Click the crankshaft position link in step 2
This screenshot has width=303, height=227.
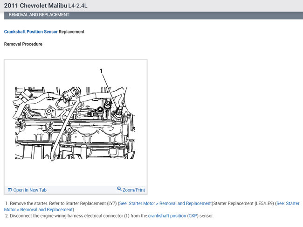point(167,216)
